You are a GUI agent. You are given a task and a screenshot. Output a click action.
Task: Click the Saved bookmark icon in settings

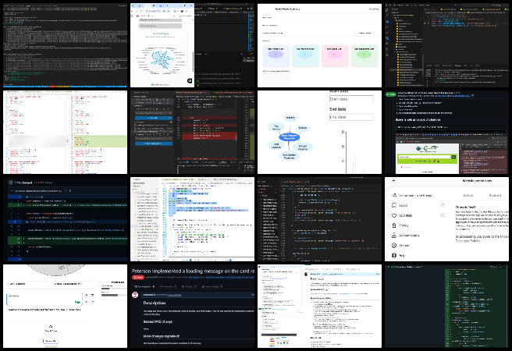point(393,205)
